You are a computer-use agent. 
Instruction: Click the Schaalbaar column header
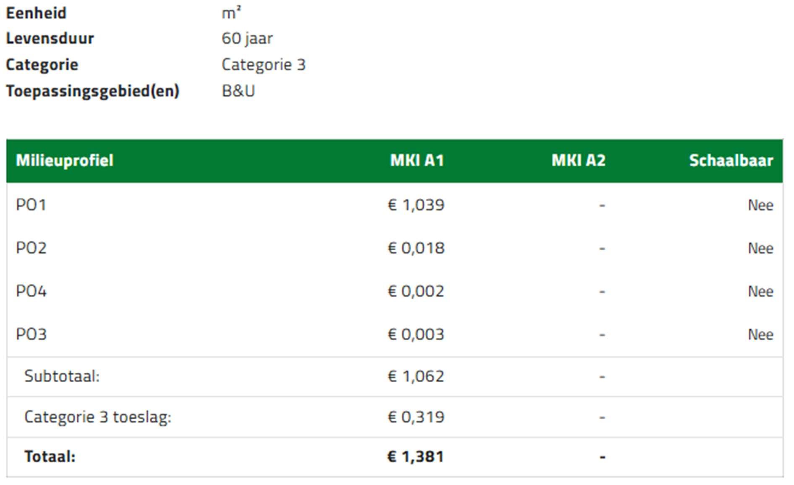(731, 161)
